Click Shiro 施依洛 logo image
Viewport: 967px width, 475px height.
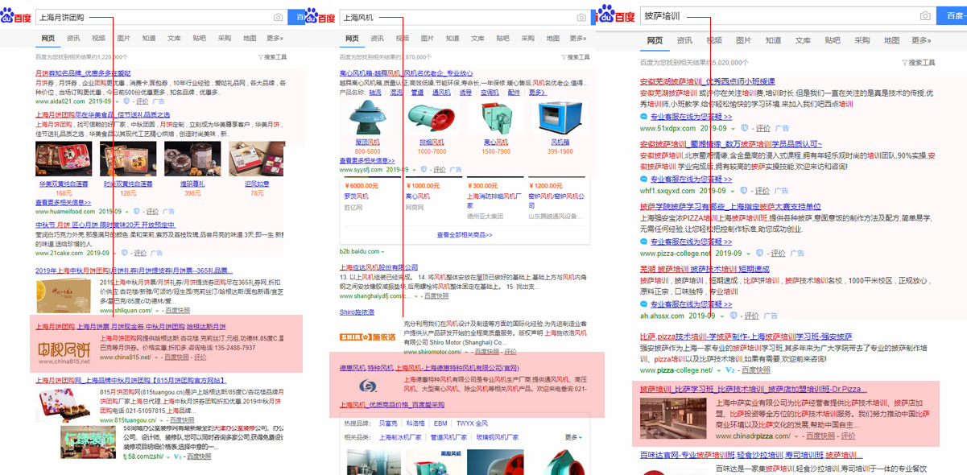[x=367, y=336]
